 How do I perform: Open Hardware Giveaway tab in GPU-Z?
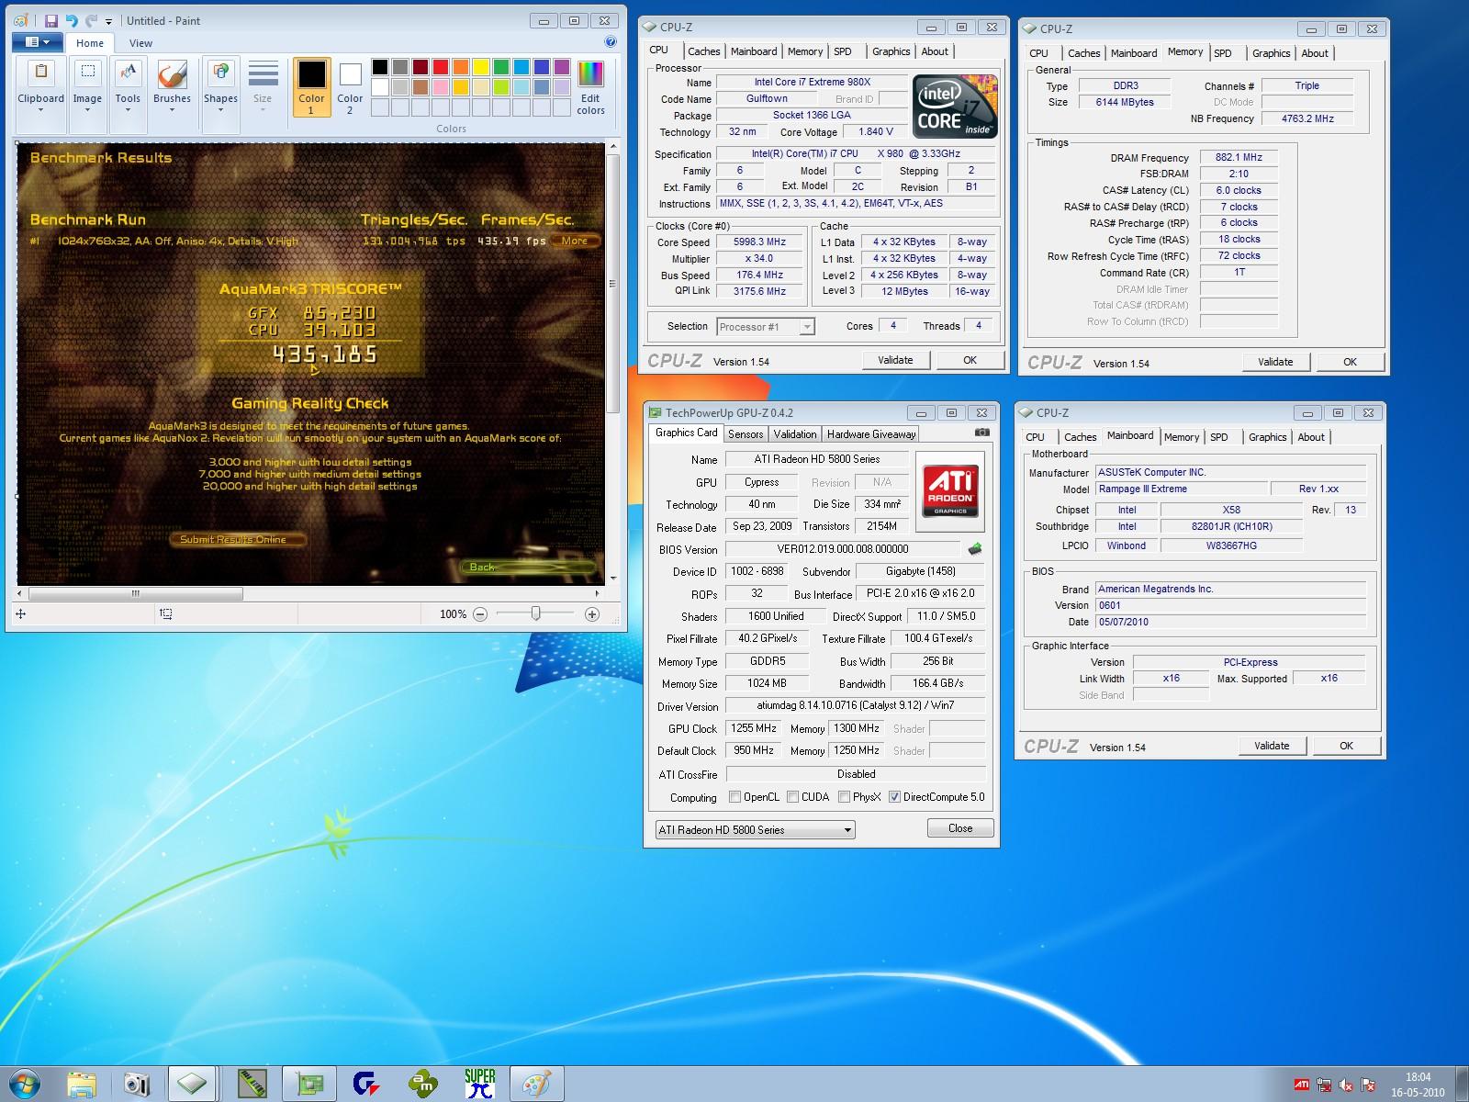[871, 434]
